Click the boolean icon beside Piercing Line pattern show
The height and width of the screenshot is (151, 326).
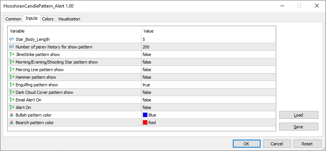pos(12,70)
